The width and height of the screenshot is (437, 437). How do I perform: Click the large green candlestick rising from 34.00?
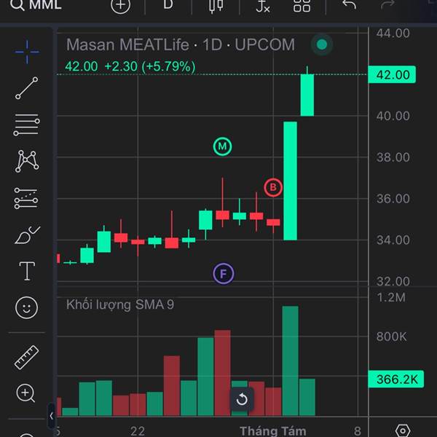point(290,181)
